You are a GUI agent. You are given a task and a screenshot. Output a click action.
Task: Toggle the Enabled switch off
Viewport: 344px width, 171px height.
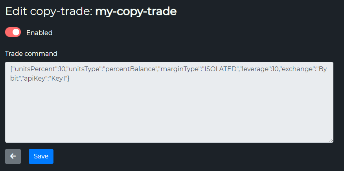coord(13,32)
